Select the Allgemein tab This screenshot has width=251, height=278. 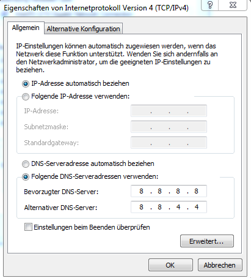pos(26,28)
